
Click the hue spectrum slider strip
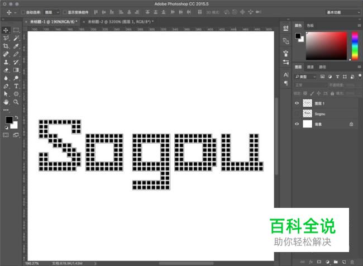coord(355,46)
